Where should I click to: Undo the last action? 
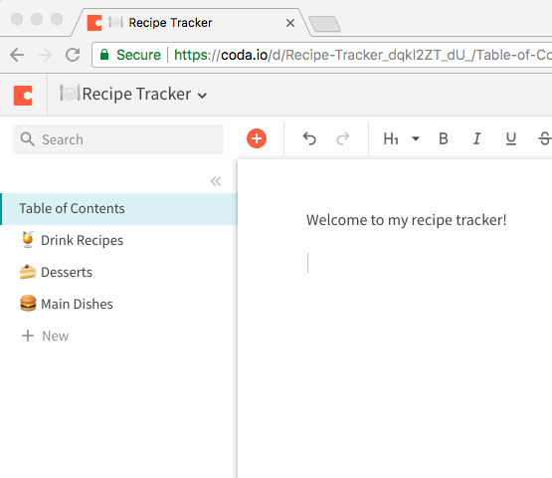[309, 138]
